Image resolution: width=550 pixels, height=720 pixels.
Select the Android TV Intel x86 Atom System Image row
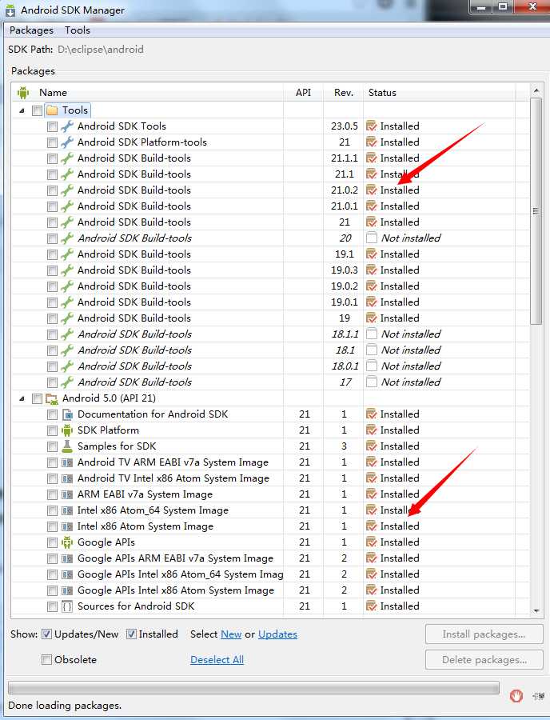(x=173, y=478)
